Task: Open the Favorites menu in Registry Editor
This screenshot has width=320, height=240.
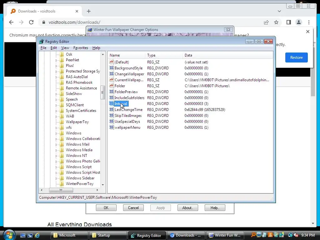Action: pyautogui.click(x=81, y=48)
